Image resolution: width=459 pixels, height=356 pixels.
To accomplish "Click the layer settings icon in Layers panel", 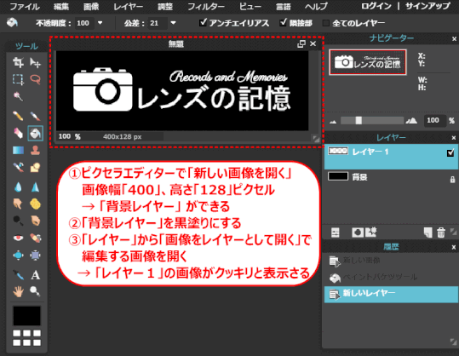I will point(336,233).
